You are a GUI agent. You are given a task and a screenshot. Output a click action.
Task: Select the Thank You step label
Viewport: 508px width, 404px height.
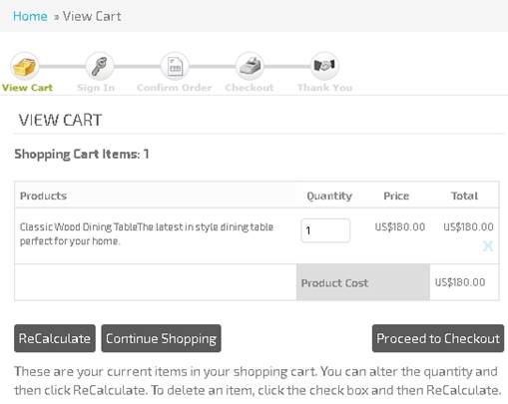324,88
